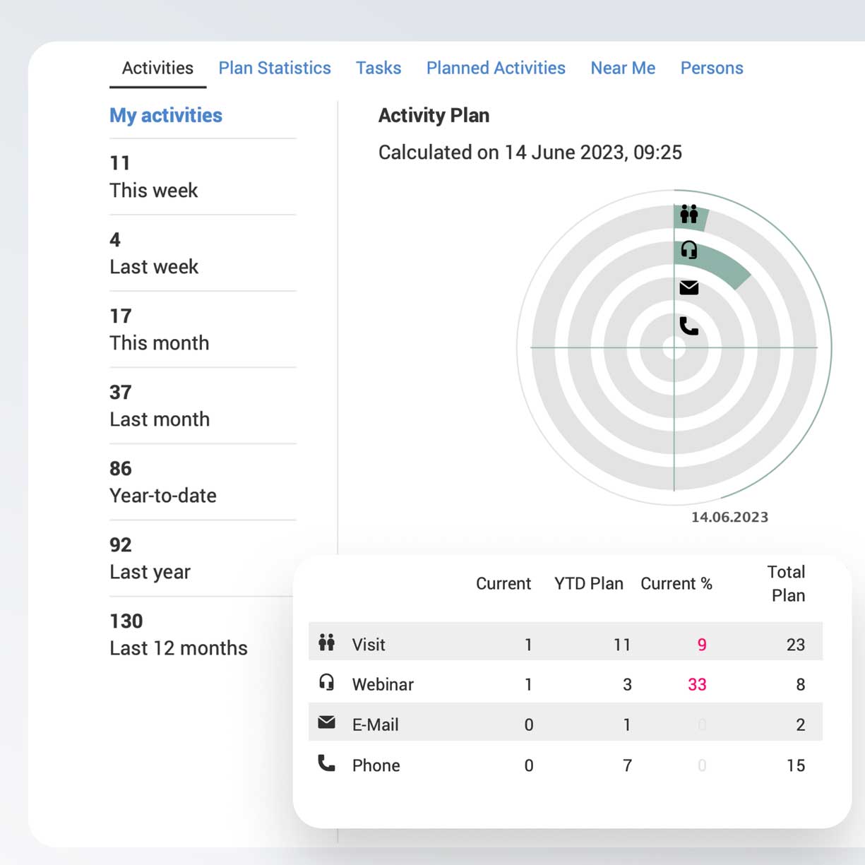Click the webinar headset icon in chart
Screen dimensions: 865x865
tap(689, 250)
